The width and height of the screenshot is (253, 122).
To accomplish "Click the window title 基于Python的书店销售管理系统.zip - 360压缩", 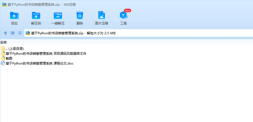I will pos(42,5).
